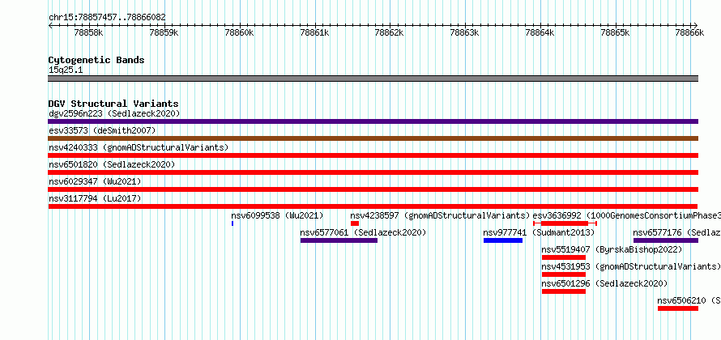
Task: Click the 78863k ruler tick label
Action: [x=465, y=32]
